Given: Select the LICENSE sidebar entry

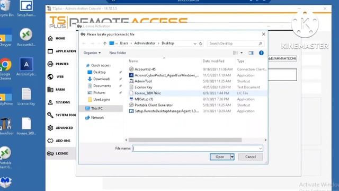Looking at the screenshot, I should point(61,153).
